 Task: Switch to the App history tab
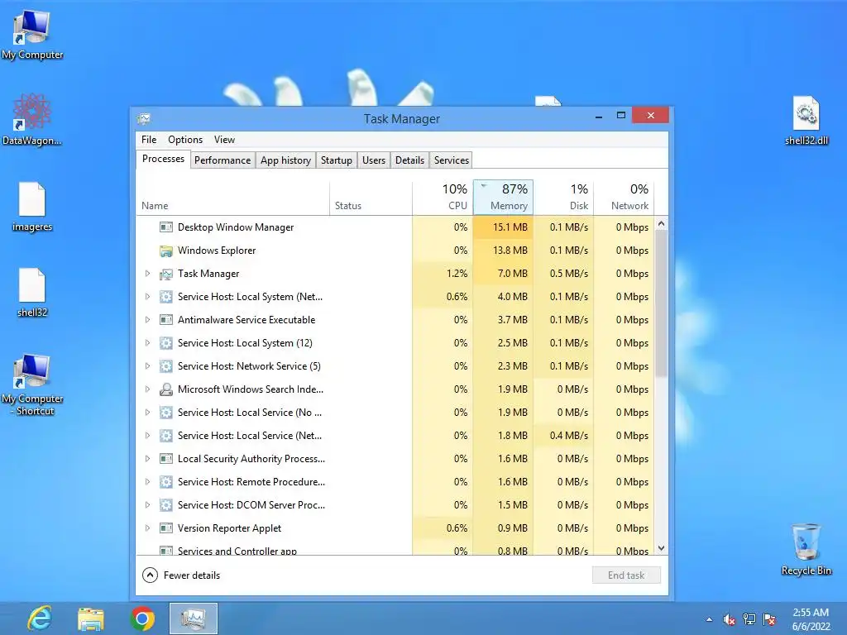(x=285, y=160)
